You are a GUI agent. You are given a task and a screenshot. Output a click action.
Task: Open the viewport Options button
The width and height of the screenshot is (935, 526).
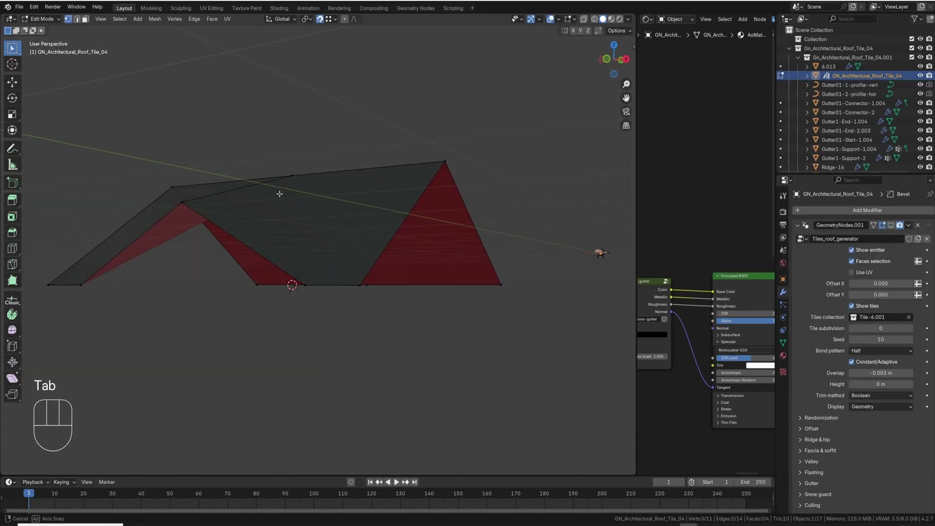(619, 31)
